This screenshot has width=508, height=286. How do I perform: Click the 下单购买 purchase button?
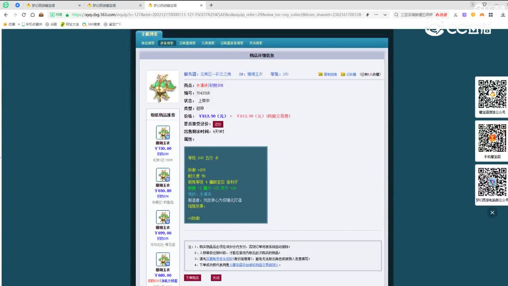coord(192,278)
